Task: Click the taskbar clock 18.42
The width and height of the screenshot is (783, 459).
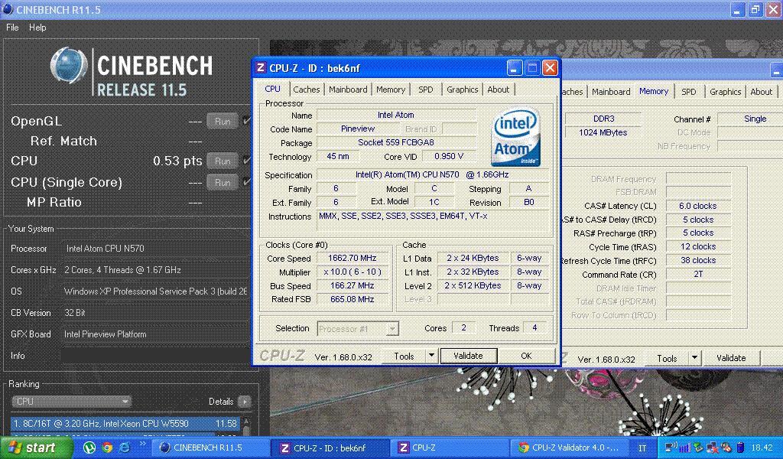Action: (762, 448)
